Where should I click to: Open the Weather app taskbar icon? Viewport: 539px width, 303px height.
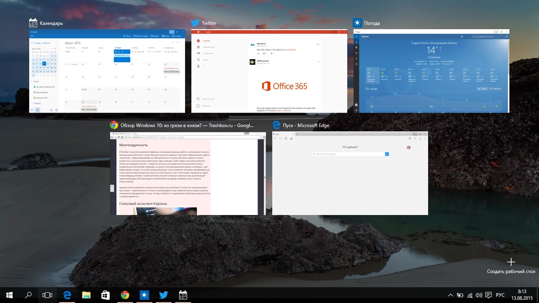(144, 295)
